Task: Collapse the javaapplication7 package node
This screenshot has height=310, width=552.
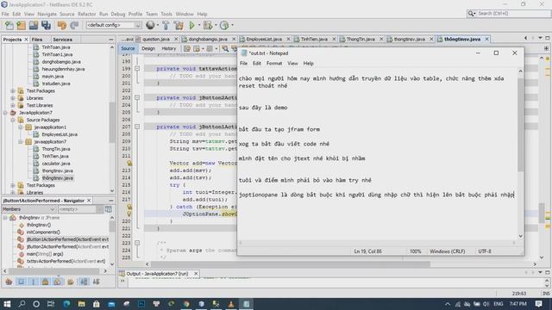Action: 21,141
